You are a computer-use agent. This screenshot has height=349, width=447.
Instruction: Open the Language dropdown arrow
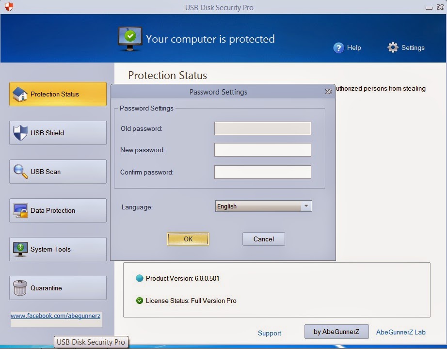pos(306,206)
